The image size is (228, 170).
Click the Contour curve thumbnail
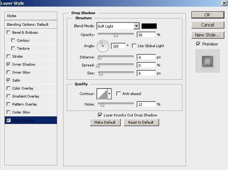(x=102, y=94)
